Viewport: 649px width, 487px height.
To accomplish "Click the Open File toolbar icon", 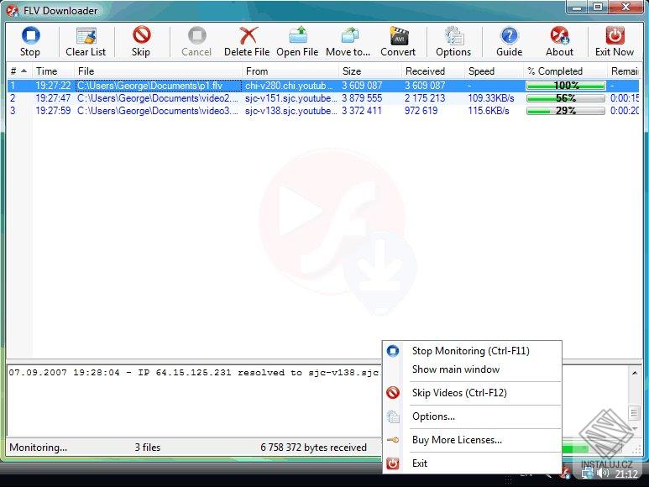I will (298, 35).
